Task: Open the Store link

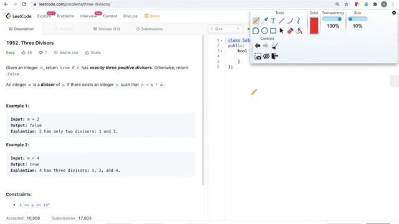Action: pyautogui.click(x=152, y=16)
